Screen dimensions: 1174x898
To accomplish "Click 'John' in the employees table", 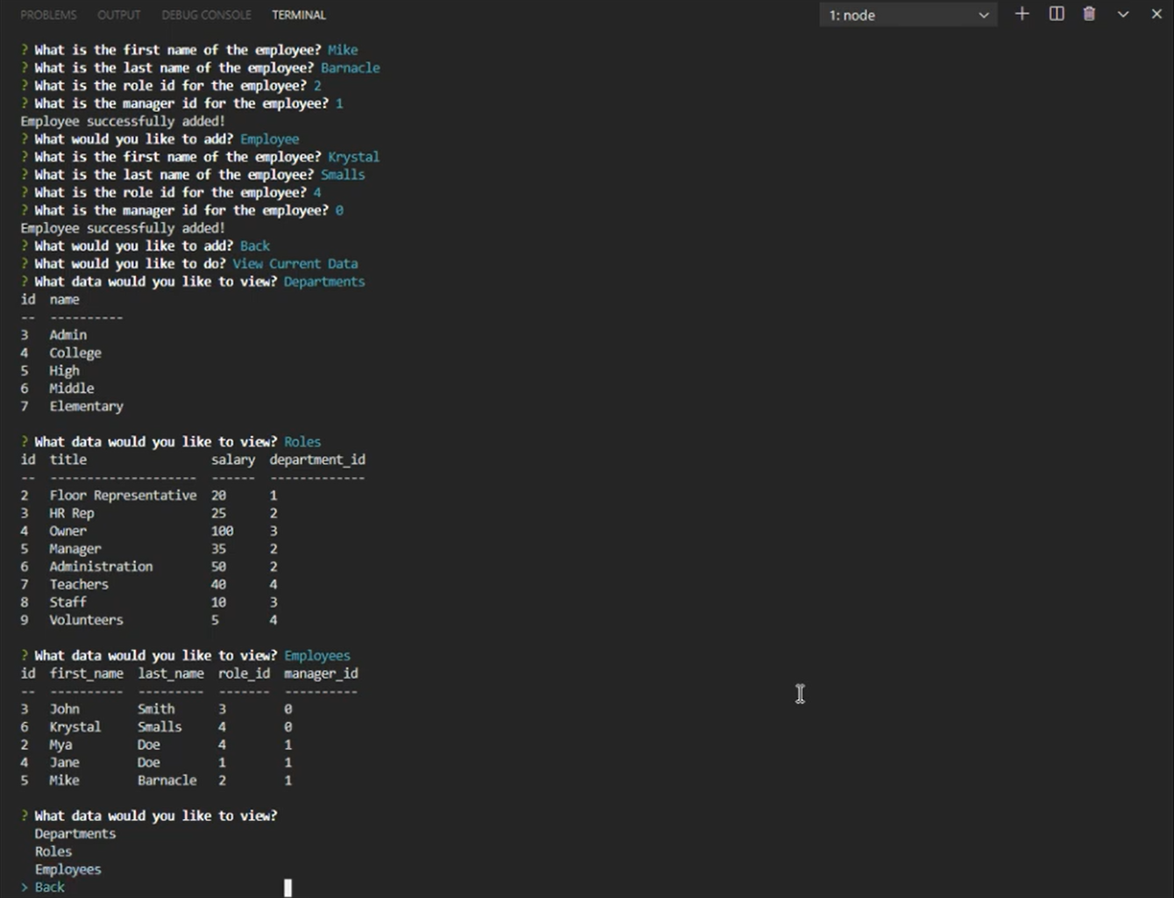I will (x=64, y=709).
